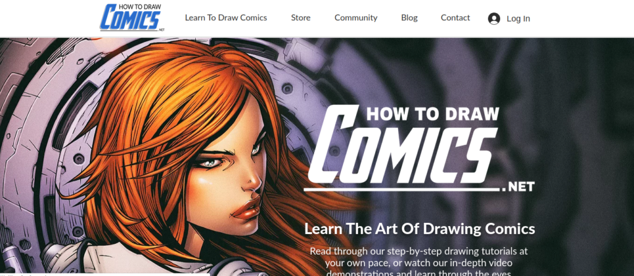
Task: Click the white HOW TO DRAW hero text
Action: [x=433, y=114]
